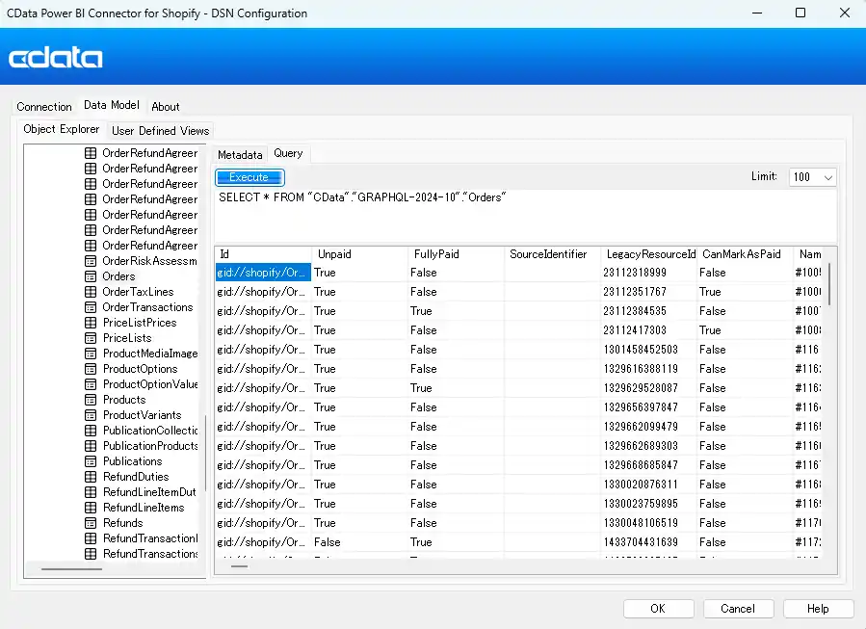The image size is (866, 629).
Task: Click the Refunds table icon
Action: pos(92,523)
